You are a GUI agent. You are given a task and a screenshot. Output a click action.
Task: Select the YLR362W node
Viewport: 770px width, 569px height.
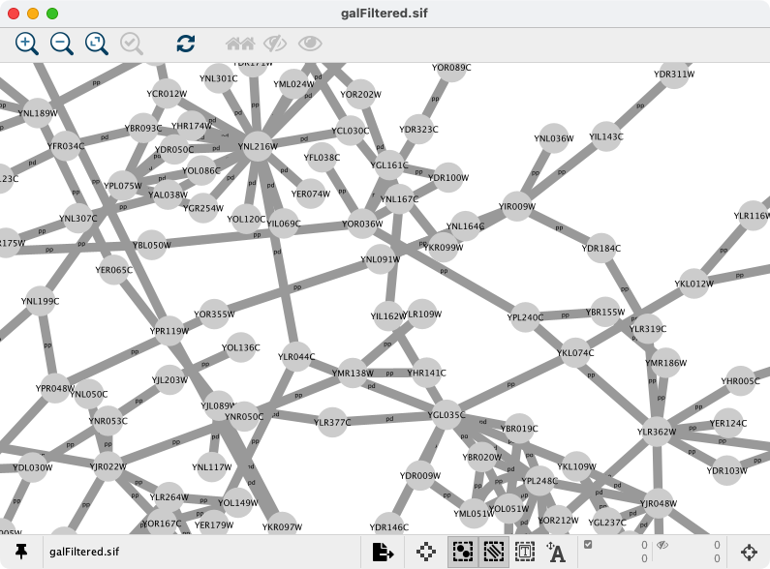tap(657, 432)
